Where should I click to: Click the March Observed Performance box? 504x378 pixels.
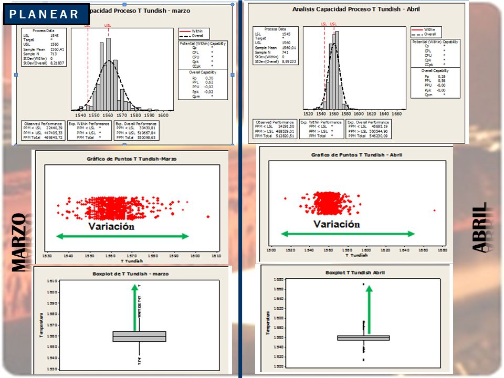[43, 131]
